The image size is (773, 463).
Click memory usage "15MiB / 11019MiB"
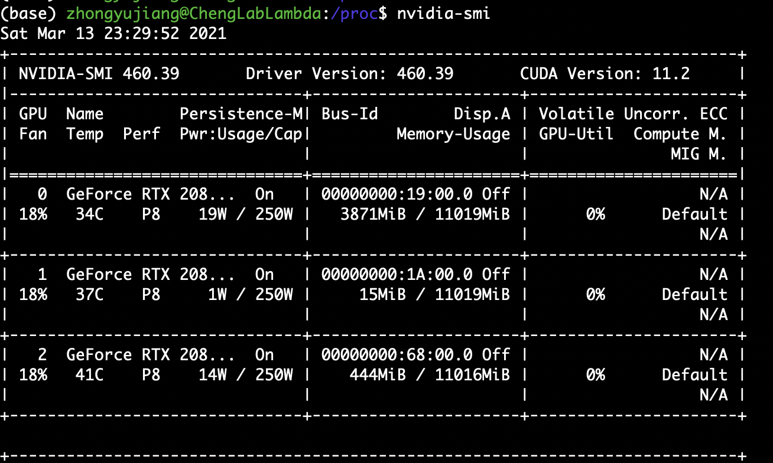pyautogui.click(x=435, y=295)
